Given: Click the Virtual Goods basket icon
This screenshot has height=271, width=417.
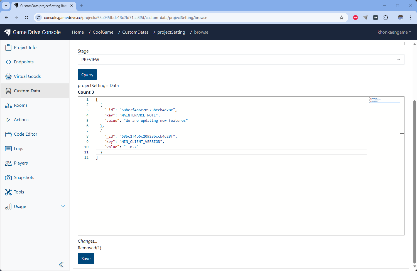Looking at the screenshot, I should tap(8, 76).
